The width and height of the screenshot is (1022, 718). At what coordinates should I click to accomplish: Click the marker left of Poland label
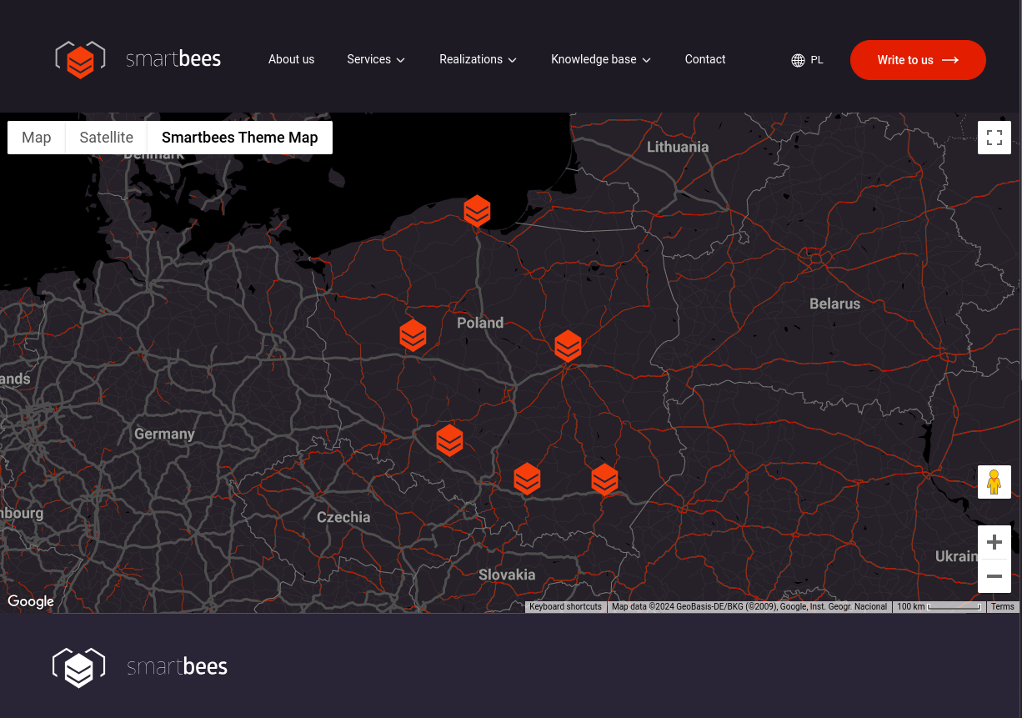pyautogui.click(x=413, y=335)
